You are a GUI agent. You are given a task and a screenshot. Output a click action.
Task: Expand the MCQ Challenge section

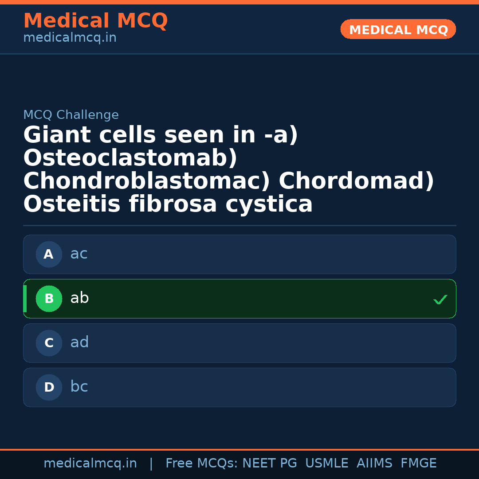pos(71,114)
